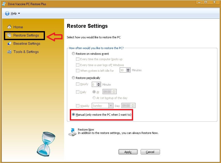Open Tools & Settings label in sidebar
Screen dimensions: 221x163
click(26, 52)
